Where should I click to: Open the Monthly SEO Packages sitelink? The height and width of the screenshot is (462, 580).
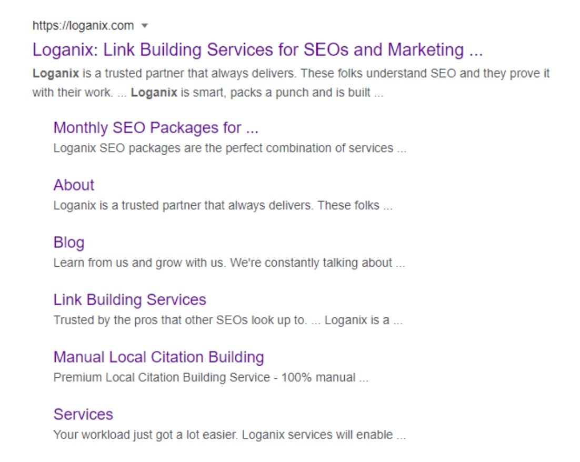(x=156, y=127)
